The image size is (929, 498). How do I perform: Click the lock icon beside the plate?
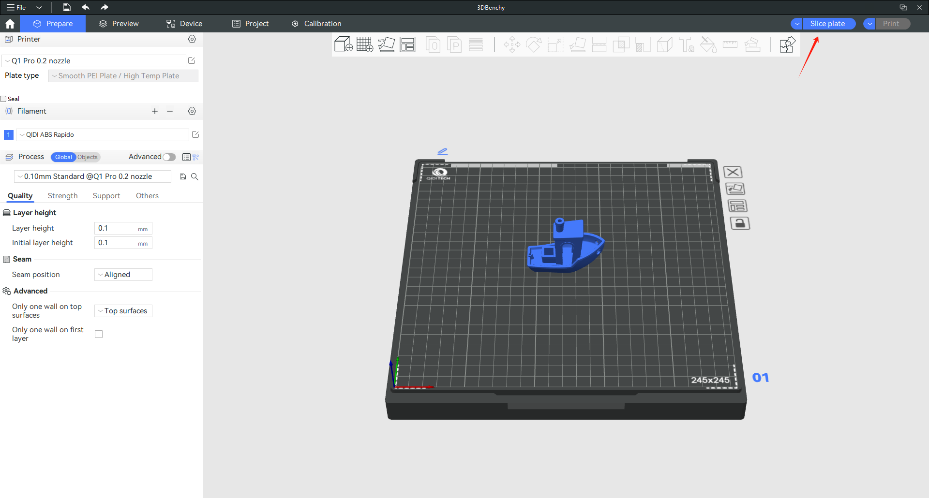[x=739, y=223]
